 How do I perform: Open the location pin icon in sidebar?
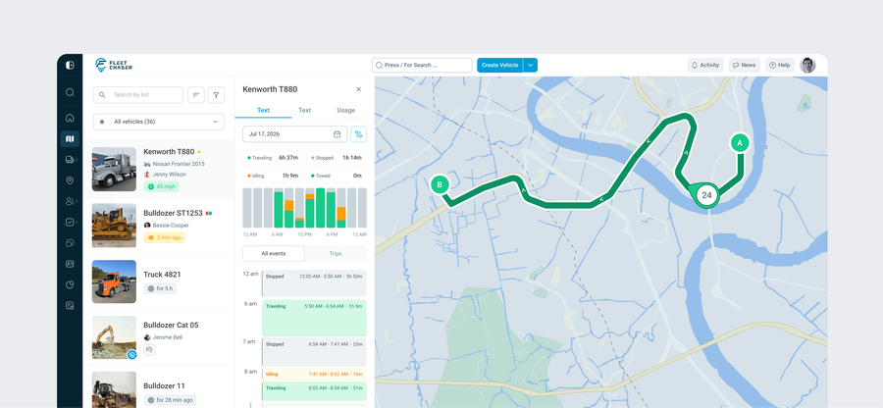click(70, 180)
